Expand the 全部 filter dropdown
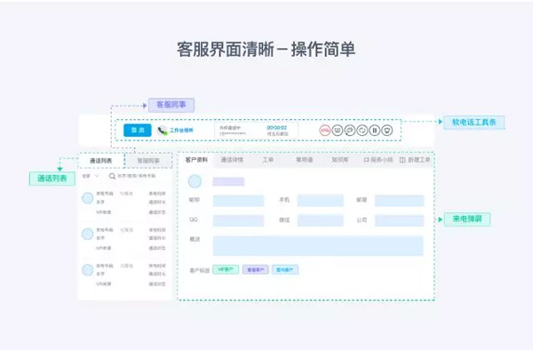The height and width of the screenshot is (350, 533). coord(91,176)
